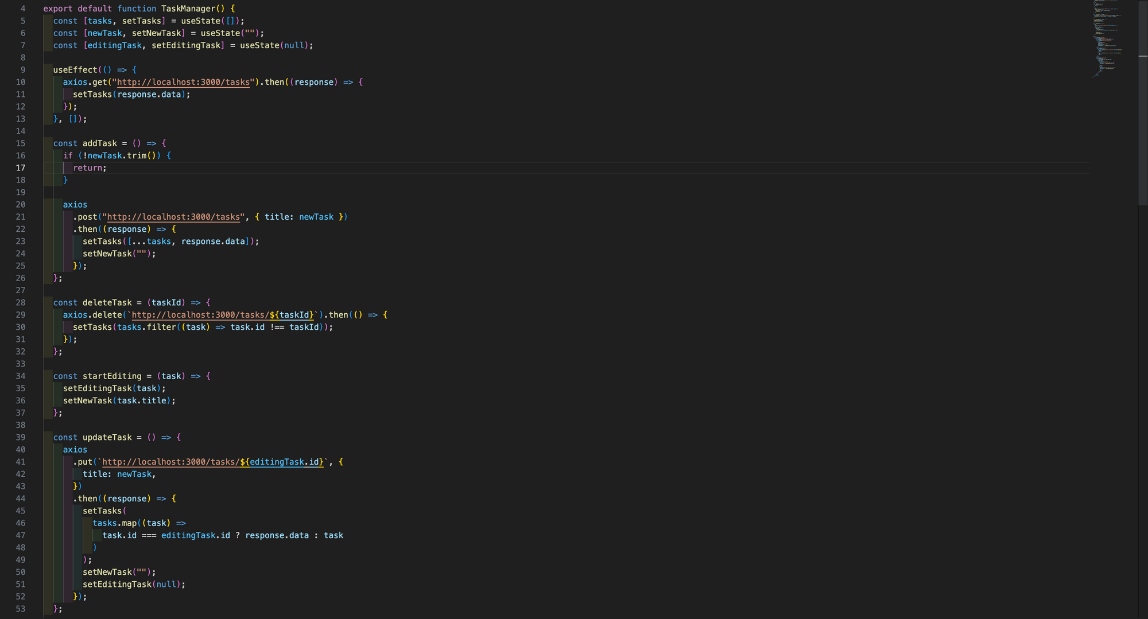Click the vertical scrollbar slider
Screen dimensions: 1148x619
1142,103
